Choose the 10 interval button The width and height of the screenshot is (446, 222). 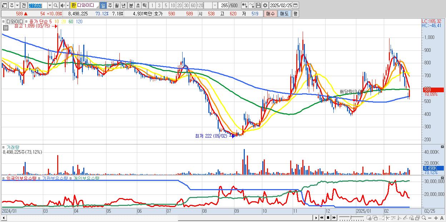click(x=173, y=5)
